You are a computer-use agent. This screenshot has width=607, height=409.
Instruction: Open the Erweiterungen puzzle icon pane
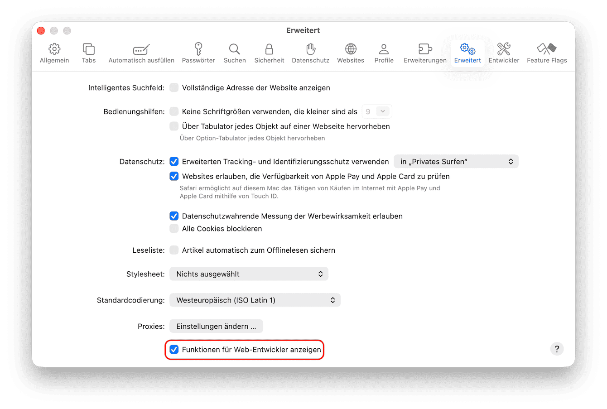pyautogui.click(x=425, y=53)
